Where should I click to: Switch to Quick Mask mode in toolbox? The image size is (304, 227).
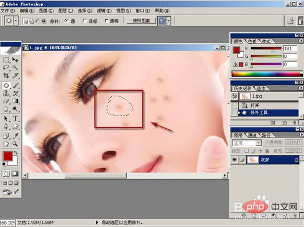pyautogui.click(x=15, y=174)
